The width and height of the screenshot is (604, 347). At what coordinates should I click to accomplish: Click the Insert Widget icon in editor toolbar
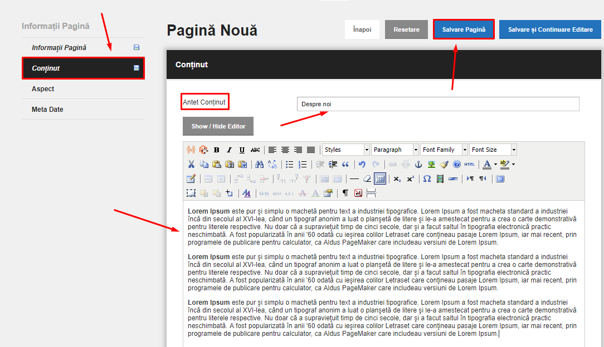tap(204, 150)
